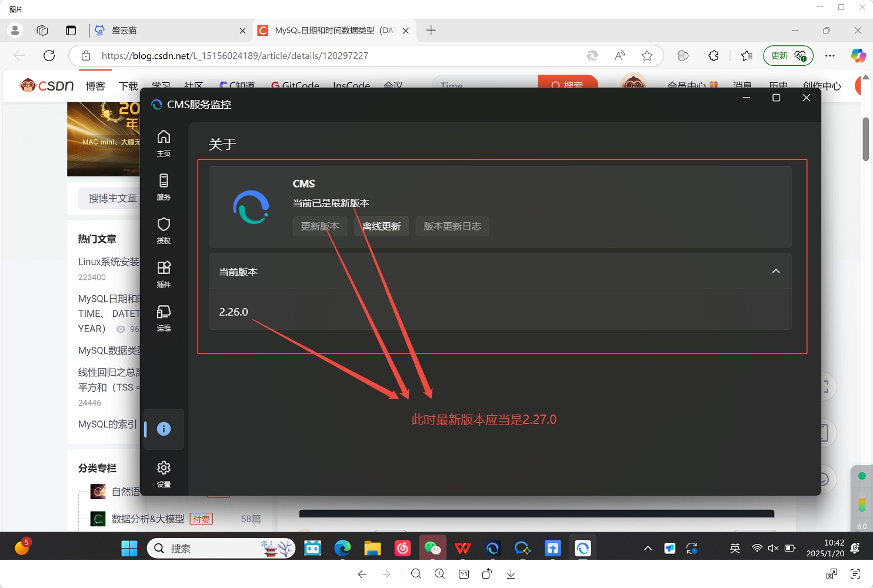Show hidden system tray icons
873x588 pixels.
click(648, 548)
